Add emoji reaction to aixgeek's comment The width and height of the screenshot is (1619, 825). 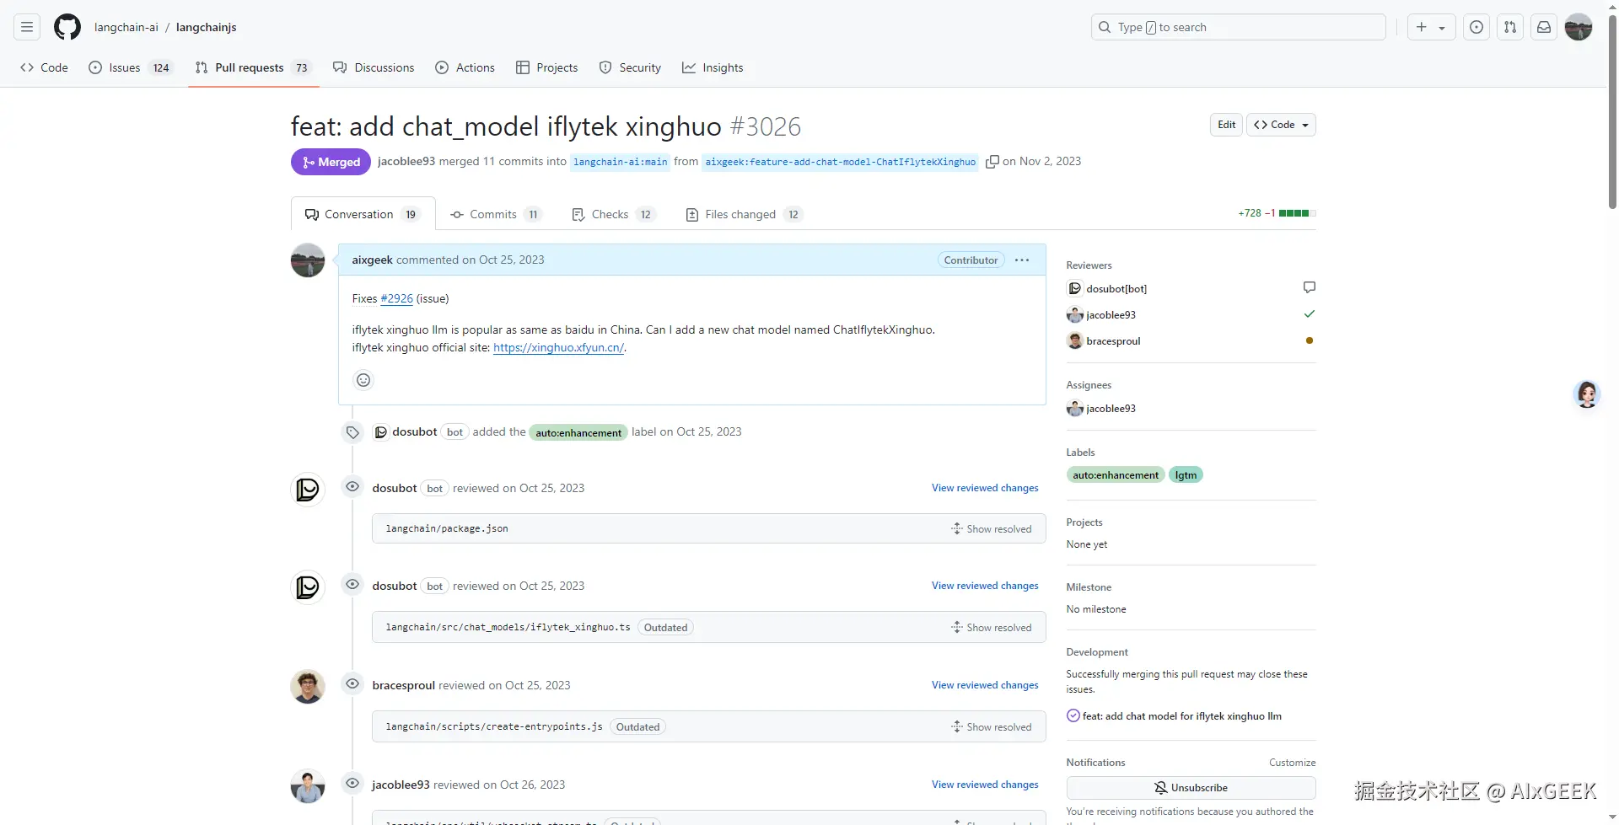(363, 380)
